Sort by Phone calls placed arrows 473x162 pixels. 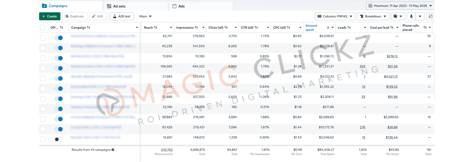click(x=425, y=28)
